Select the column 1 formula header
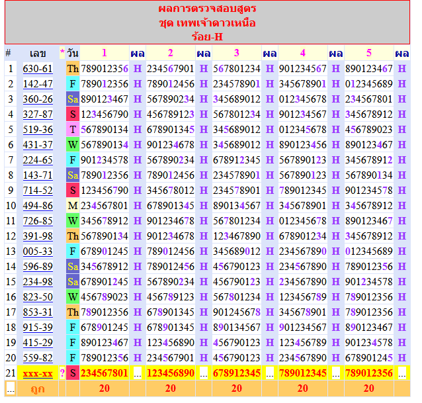 104,53
